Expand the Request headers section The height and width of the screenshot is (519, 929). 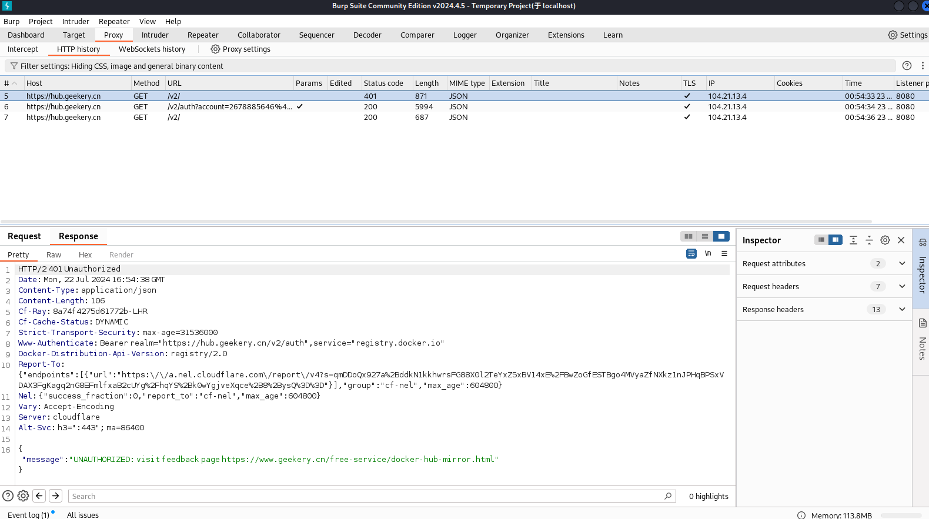pyautogui.click(x=902, y=287)
